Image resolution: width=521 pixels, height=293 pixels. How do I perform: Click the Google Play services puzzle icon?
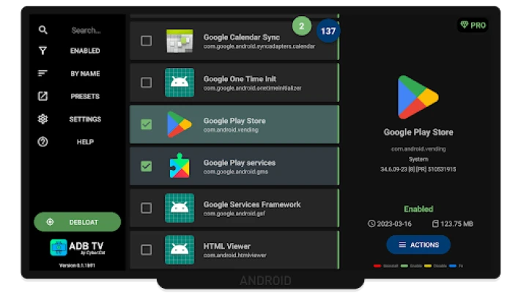[x=180, y=166]
